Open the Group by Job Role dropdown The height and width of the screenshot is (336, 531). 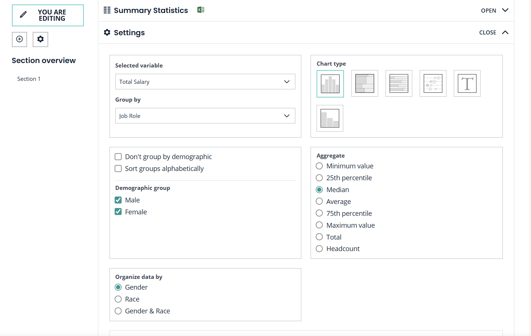point(205,116)
